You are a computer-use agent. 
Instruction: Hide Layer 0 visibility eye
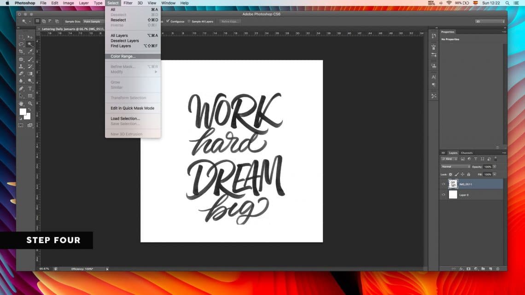[x=443, y=195]
